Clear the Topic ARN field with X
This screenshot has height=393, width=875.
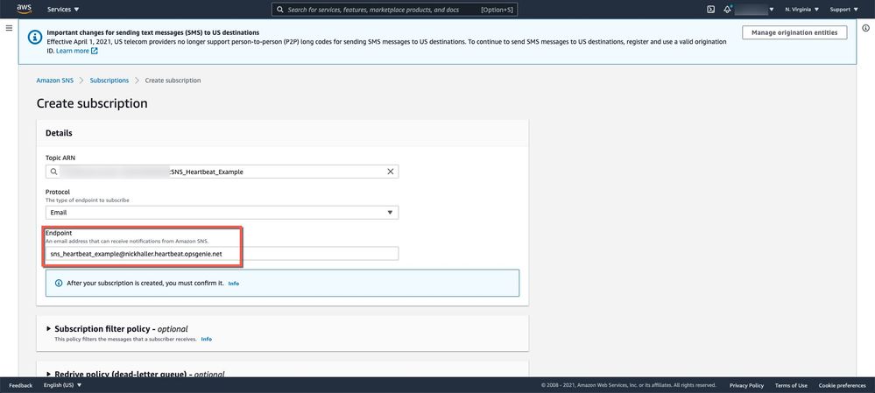point(390,172)
